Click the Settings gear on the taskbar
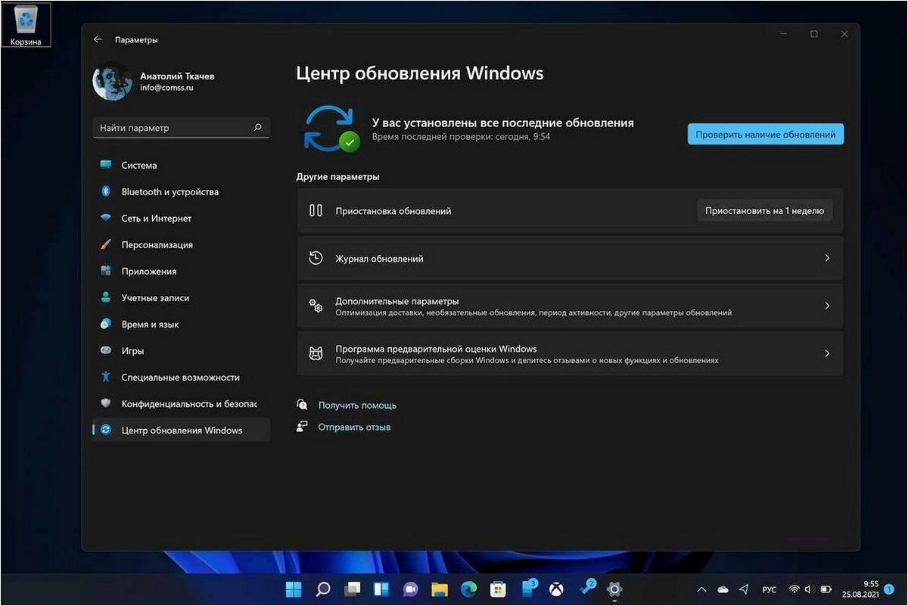 click(x=614, y=589)
